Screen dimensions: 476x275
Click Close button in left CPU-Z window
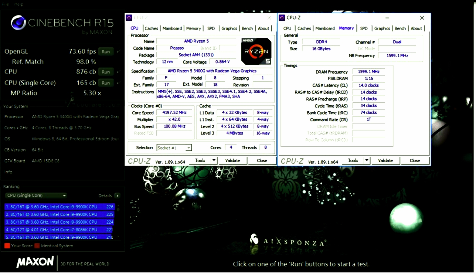tap(262, 160)
